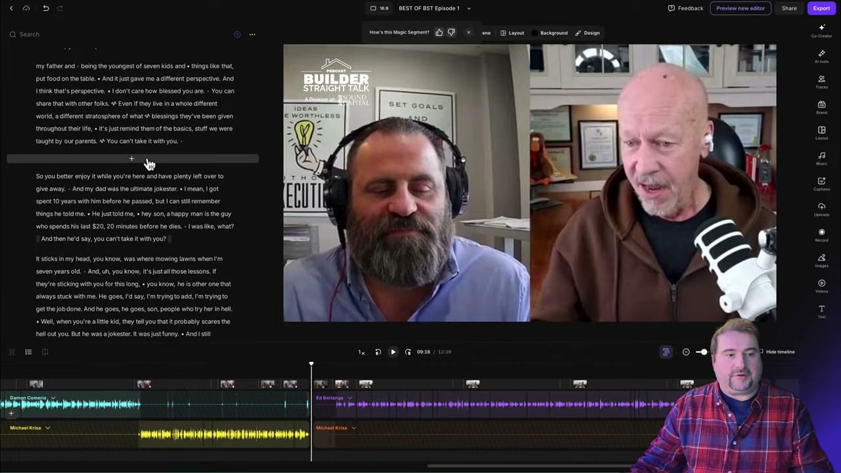
Task: Click the left speaker's video in the preview
Action: (406, 183)
